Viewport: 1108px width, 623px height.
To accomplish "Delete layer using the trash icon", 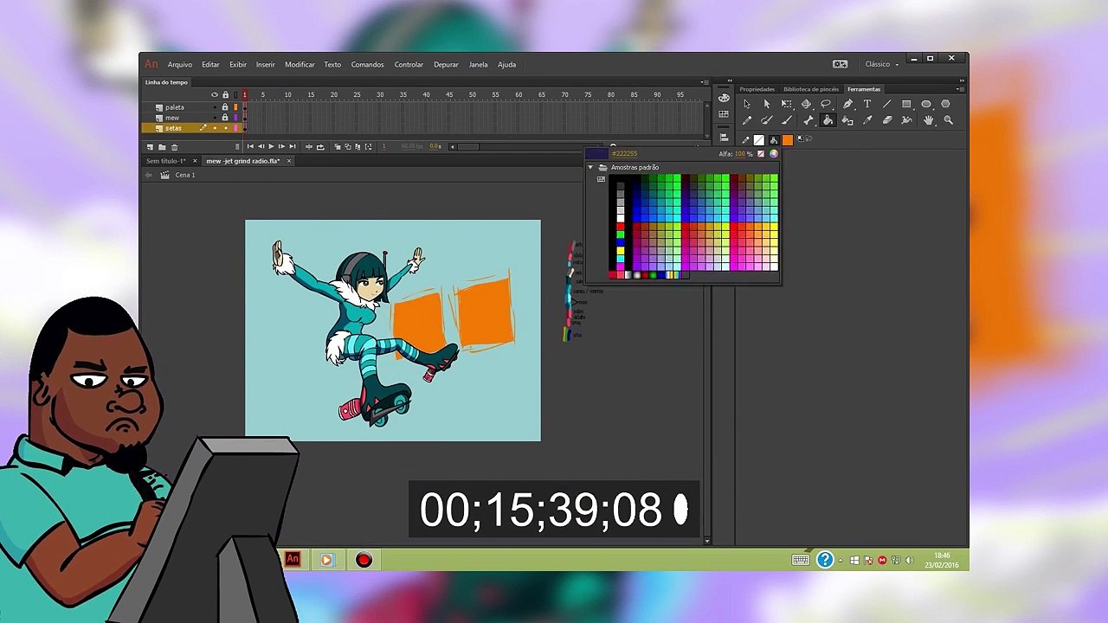I will coord(174,147).
